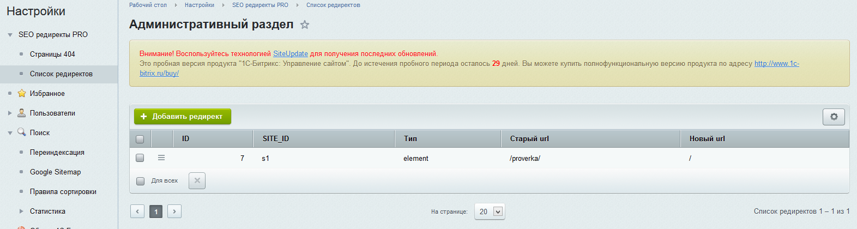Sort table by Старый url column header

(x=529, y=138)
